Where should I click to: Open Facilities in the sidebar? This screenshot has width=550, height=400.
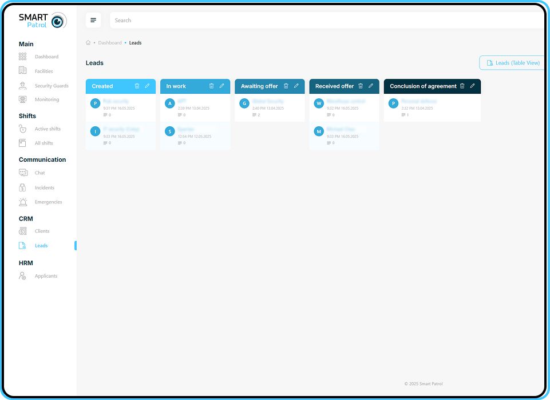point(43,71)
